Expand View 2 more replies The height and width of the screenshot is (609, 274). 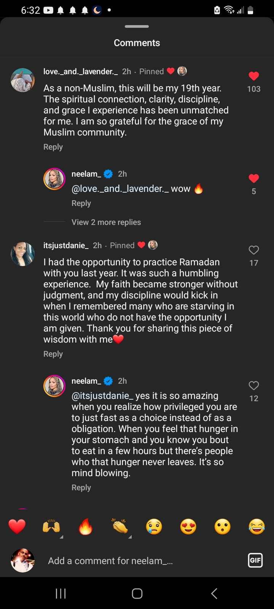(x=106, y=222)
